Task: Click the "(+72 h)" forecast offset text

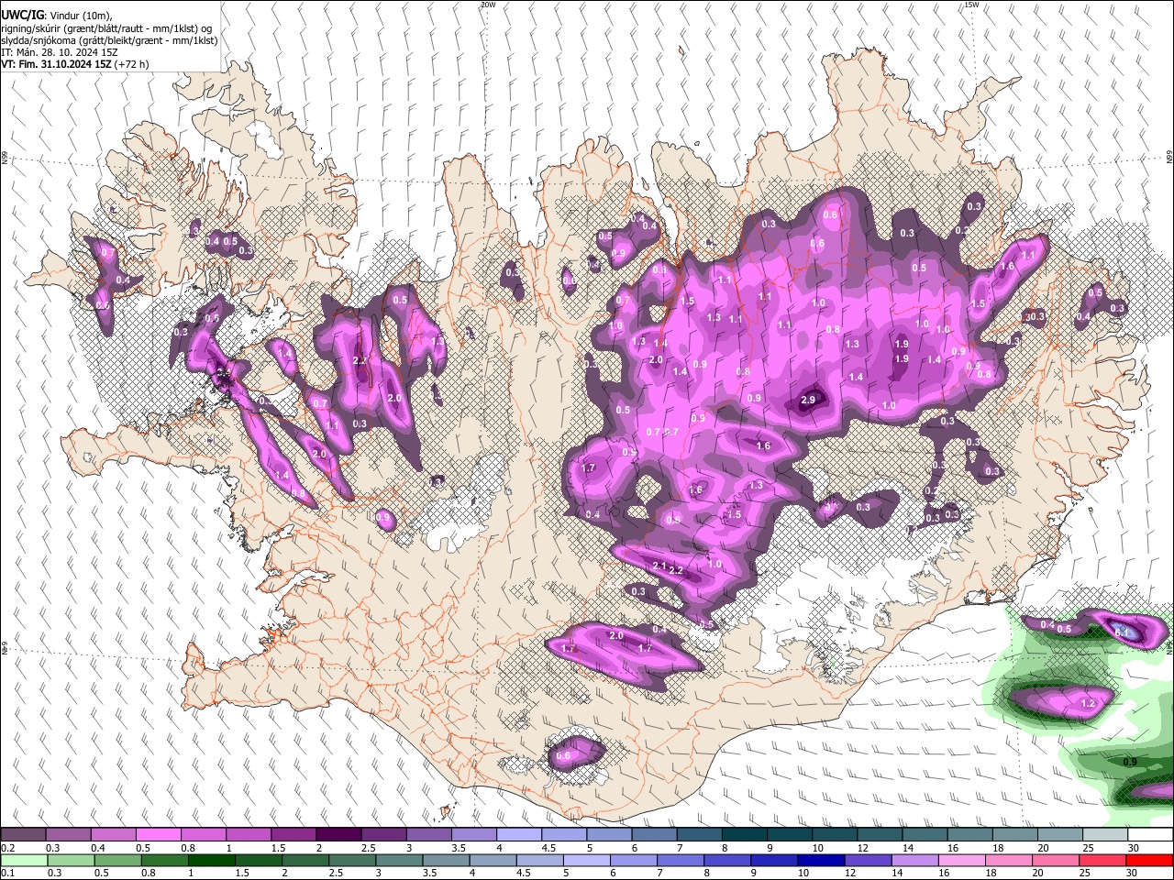Action: click(x=131, y=64)
